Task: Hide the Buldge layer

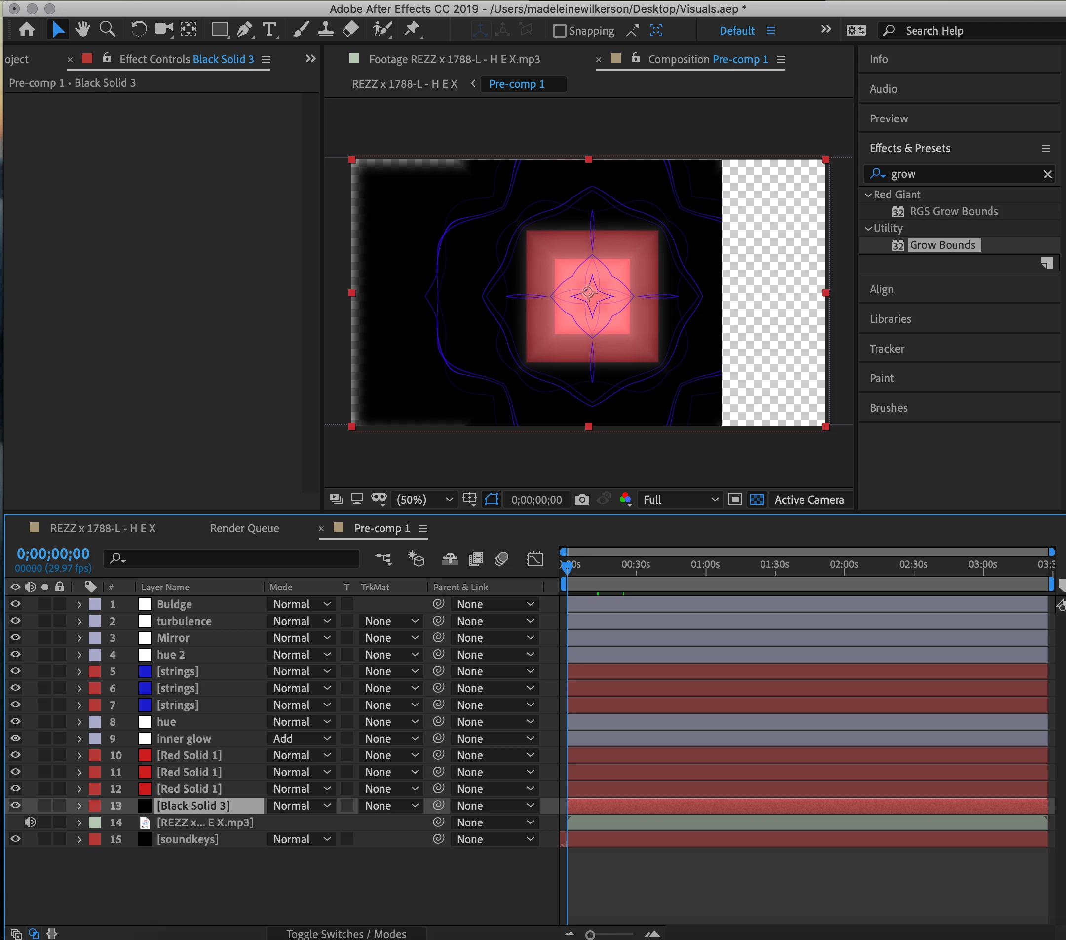Action: click(x=15, y=604)
